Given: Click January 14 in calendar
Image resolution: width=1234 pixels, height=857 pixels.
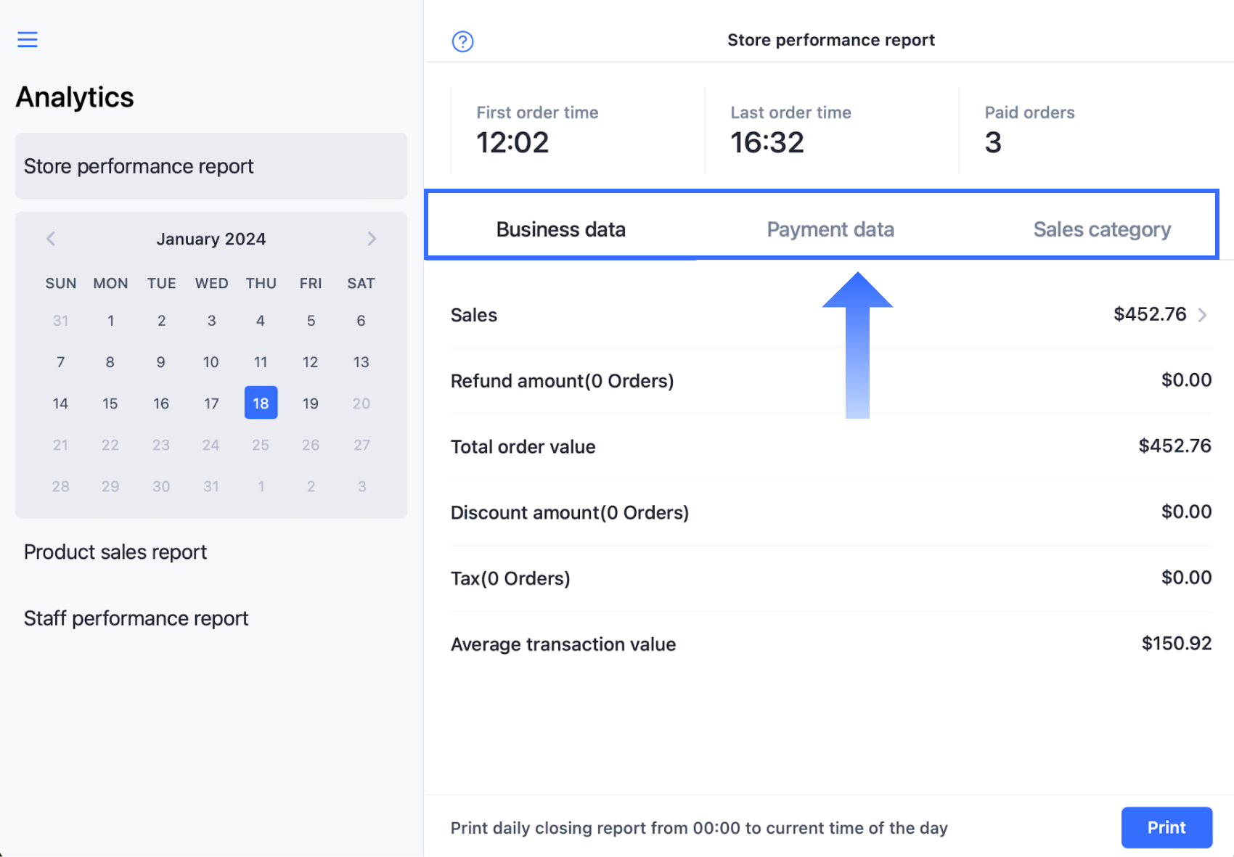Looking at the screenshot, I should click(x=60, y=403).
